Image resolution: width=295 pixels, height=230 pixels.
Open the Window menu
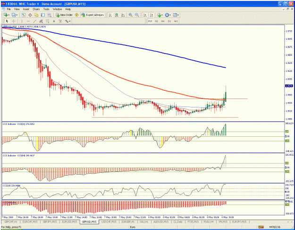click(57, 9)
